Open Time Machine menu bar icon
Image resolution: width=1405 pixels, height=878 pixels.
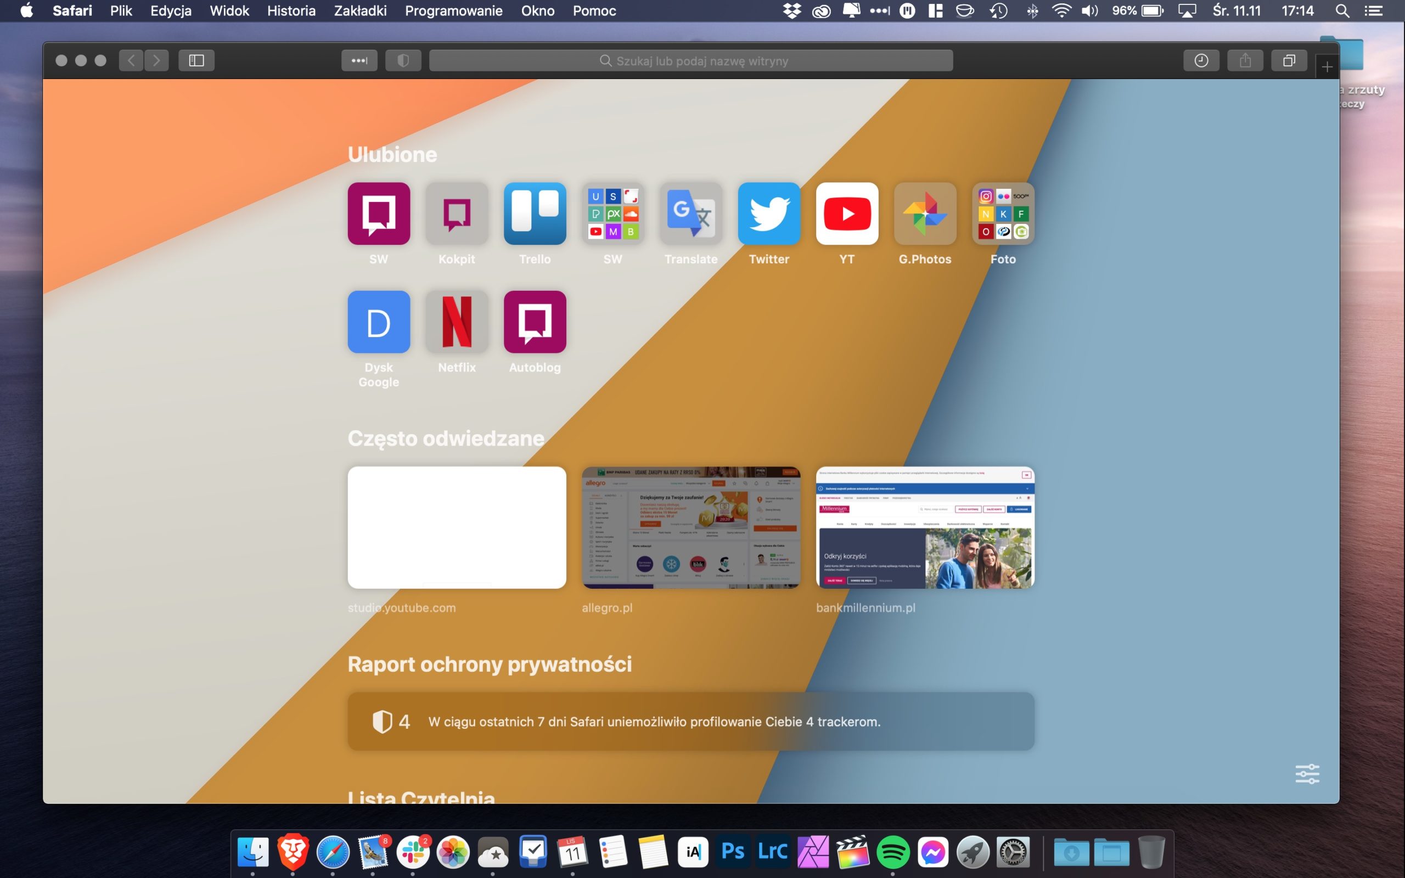click(999, 10)
